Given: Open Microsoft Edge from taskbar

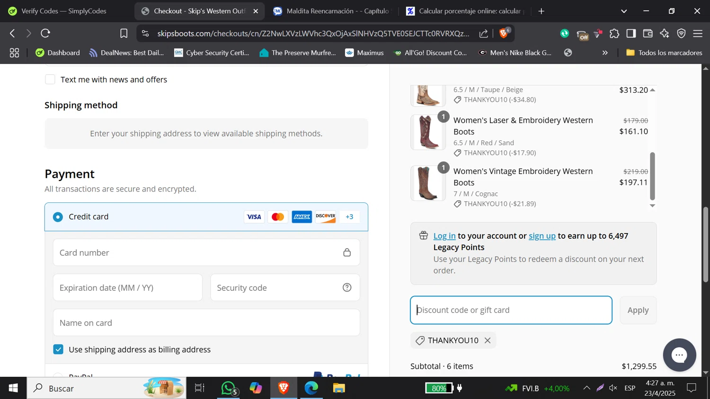Looking at the screenshot, I should pyautogui.click(x=311, y=388).
